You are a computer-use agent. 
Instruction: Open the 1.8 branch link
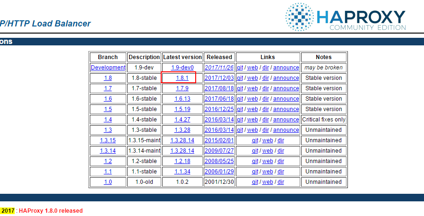[x=108, y=78]
